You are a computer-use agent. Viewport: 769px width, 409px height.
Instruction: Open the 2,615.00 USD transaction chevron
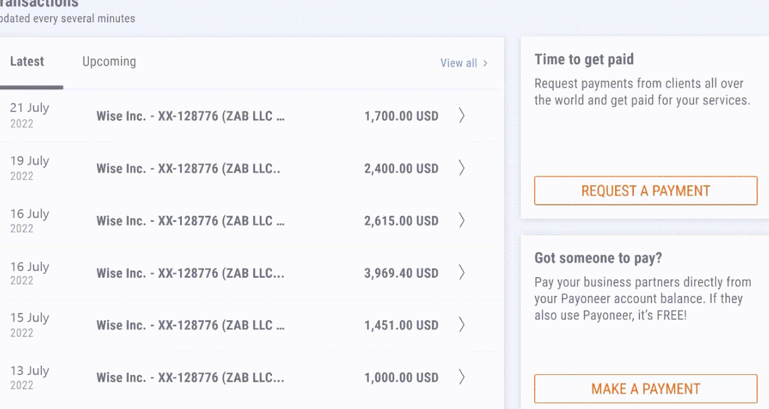point(462,221)
